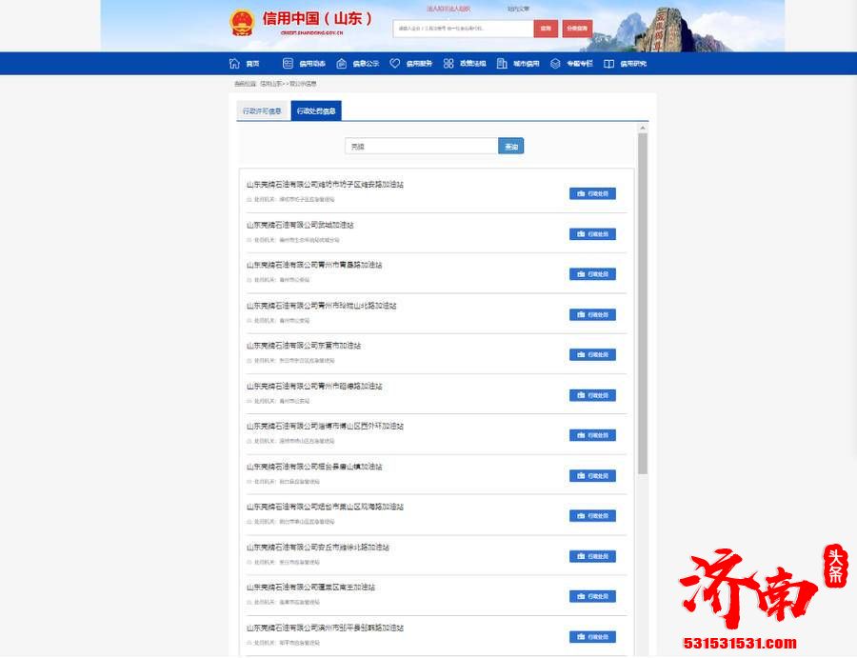The height and width of the screenshot is (658, 857).
Task: Click the book icon for 信用研究
Action: pyautogui.click(x=608, y=63)
